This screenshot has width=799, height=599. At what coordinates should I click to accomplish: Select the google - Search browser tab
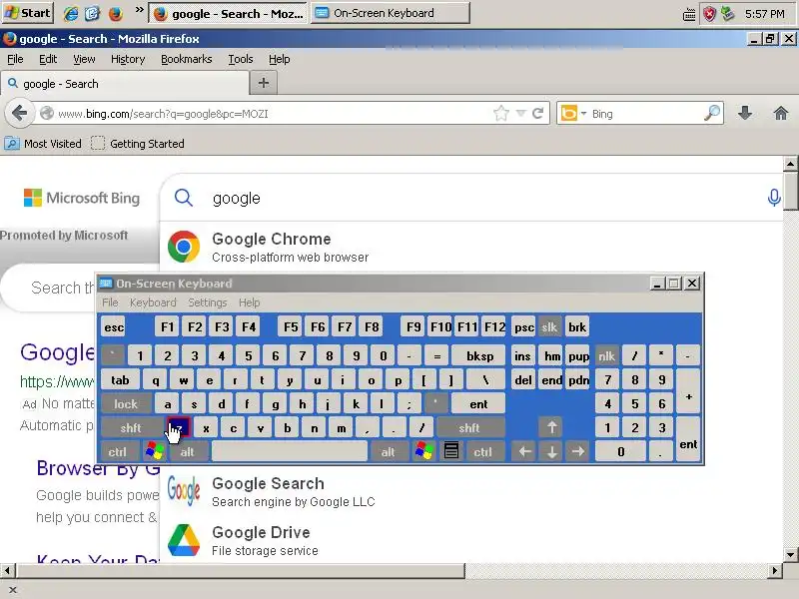pos(126,84)
